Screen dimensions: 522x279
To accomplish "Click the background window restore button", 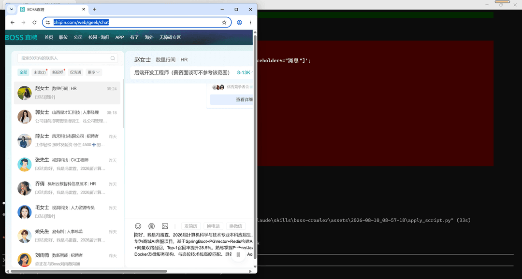I will coord(501,4).
